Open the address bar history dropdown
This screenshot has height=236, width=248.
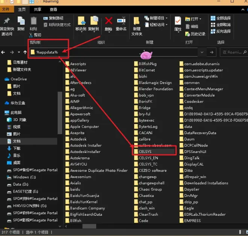tap(202, 52)
